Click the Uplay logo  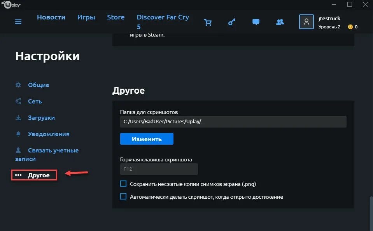point(11,4)
